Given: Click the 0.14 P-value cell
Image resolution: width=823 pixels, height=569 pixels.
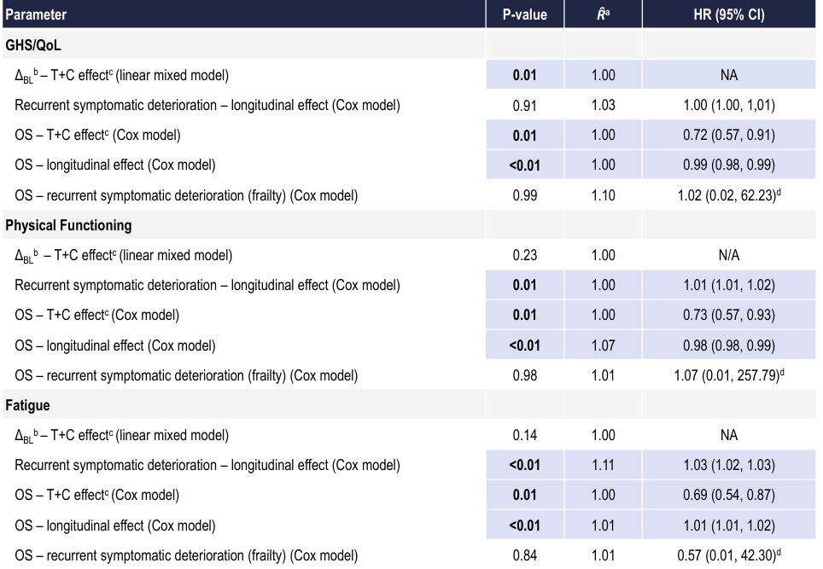Looking at the screenshot, I should tap(524, 435).
